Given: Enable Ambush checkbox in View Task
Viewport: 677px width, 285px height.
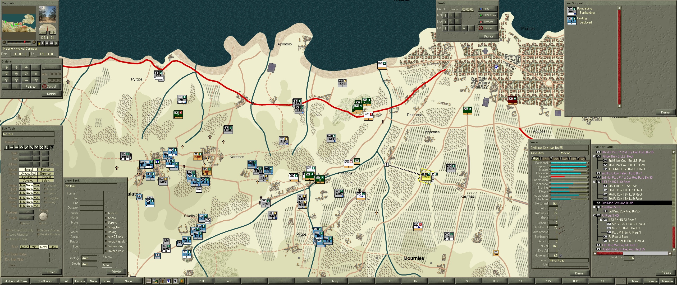Looking at the screenshot, I should [106, 213].
